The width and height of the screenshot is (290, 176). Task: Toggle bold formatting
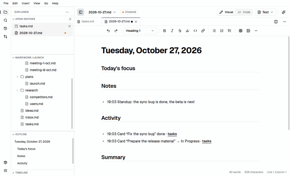pos(164,31)
